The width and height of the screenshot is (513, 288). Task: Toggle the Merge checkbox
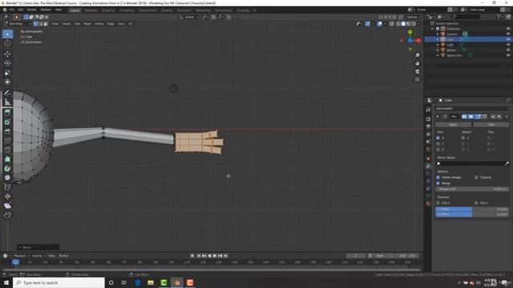[x=438, y=183]
